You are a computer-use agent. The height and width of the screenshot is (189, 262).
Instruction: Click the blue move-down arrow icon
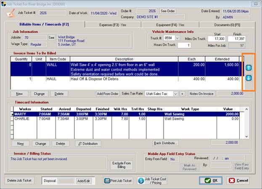[248, 78]
